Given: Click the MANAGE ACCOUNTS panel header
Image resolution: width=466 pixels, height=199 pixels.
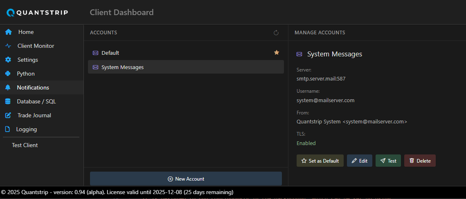Looking at the screenshot, I should pyautogui.click(x=320, y=33).
